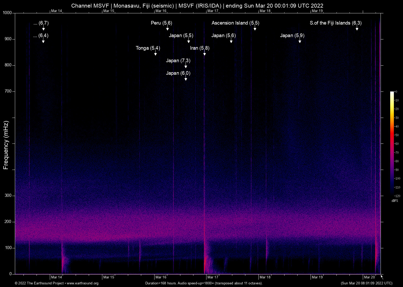This screenshot has width=403, height=287.
Task: Click the '+0' value on the color scale
Action: tap(396, 92)
